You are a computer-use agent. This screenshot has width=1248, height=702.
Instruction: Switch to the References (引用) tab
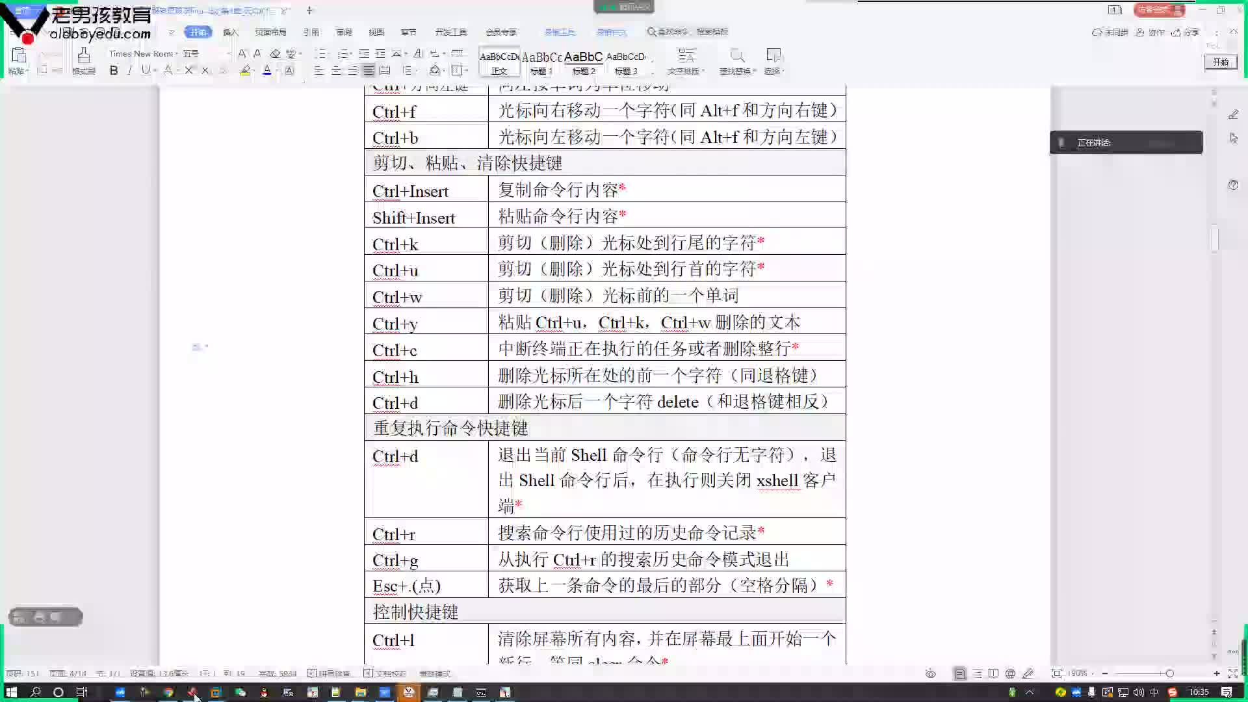coord(311,32)
